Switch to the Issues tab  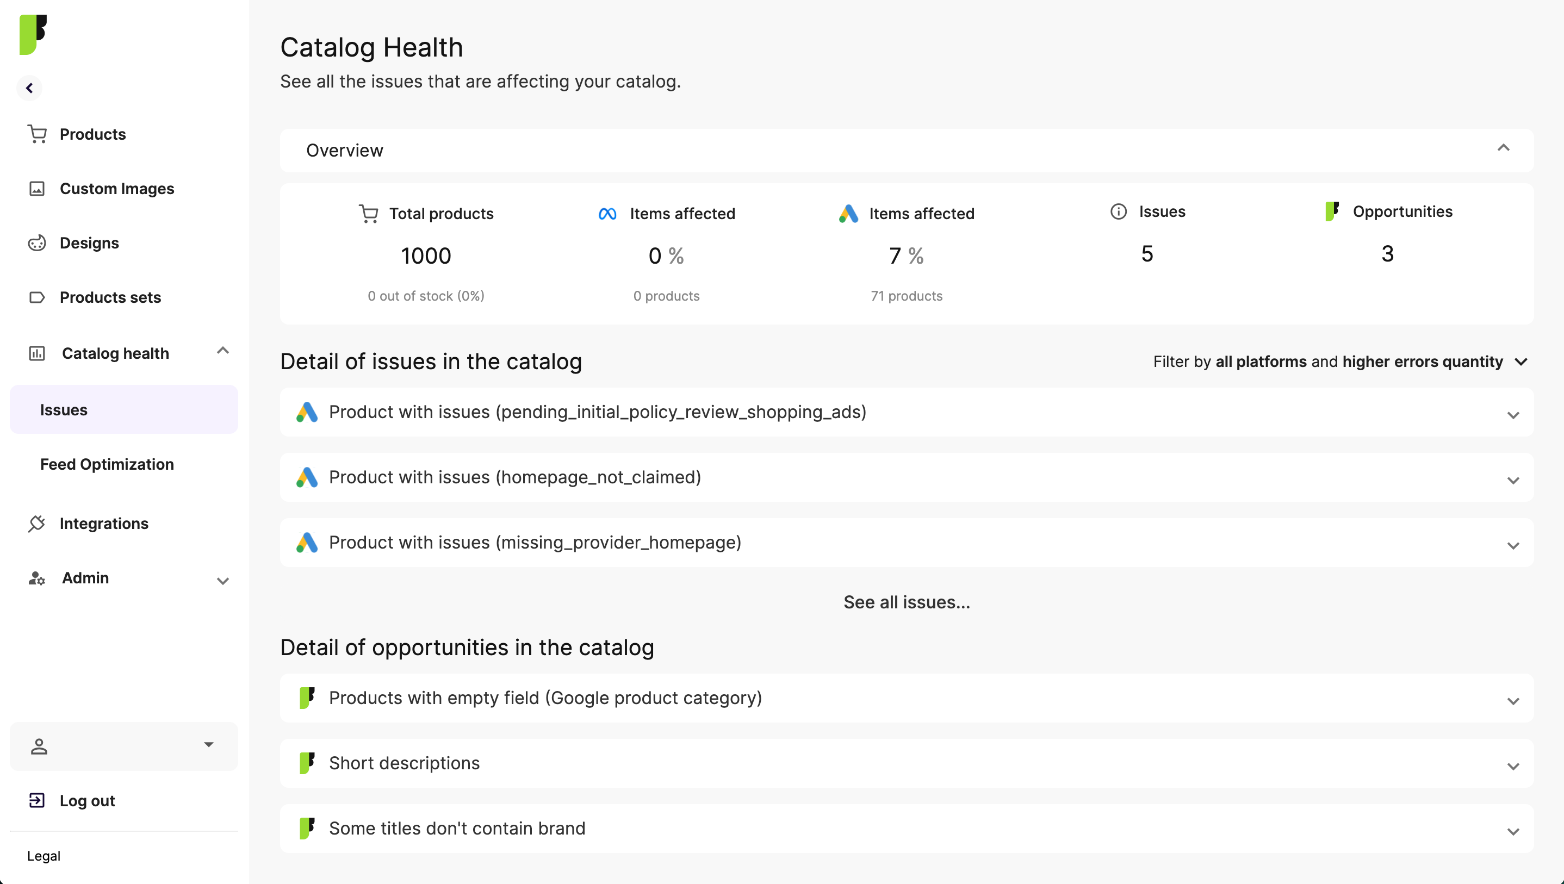click(63, 409)
